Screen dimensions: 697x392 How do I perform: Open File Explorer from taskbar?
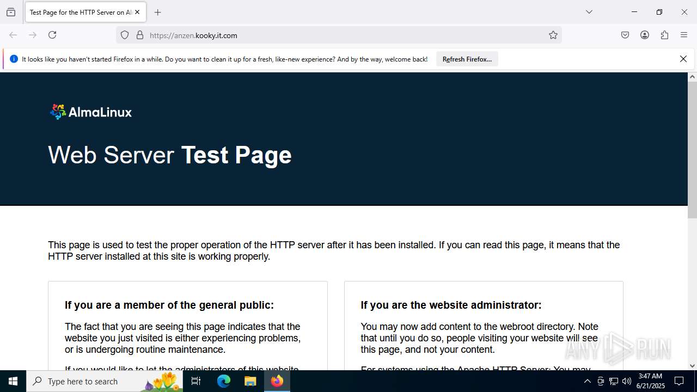[x=250, y=381]
